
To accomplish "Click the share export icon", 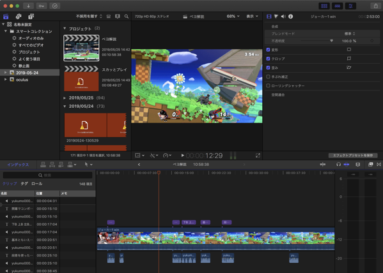I will coord(376,6).
